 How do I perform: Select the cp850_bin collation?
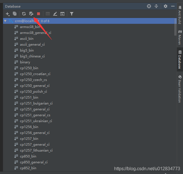28,156
